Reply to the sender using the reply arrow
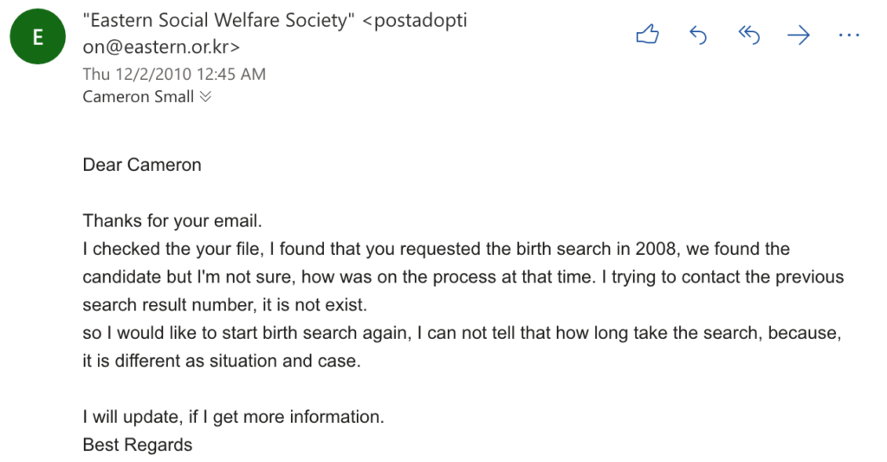 [x=698, y=35]
